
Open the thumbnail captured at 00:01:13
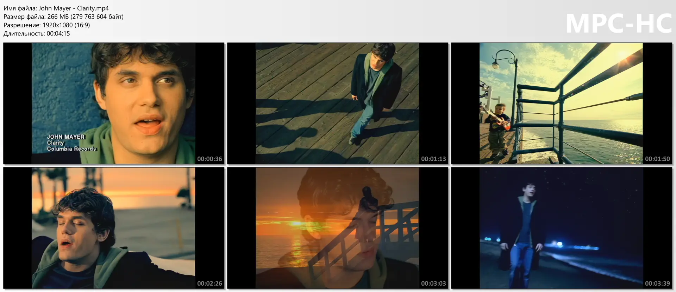pyautogui.click(x=338, y=104)
